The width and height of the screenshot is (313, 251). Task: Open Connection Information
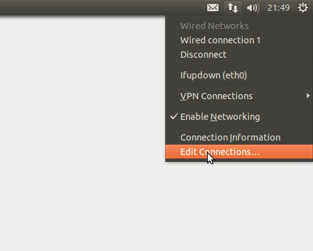pyautogui.click(x=230, y=137)
